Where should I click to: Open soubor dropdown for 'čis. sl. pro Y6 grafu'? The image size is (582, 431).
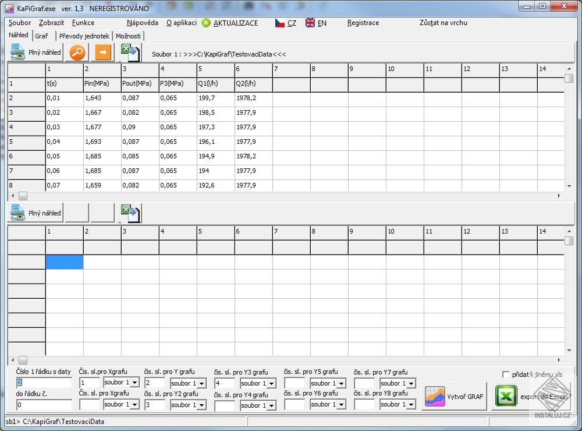pyautogui.click(x=342, y=404)
